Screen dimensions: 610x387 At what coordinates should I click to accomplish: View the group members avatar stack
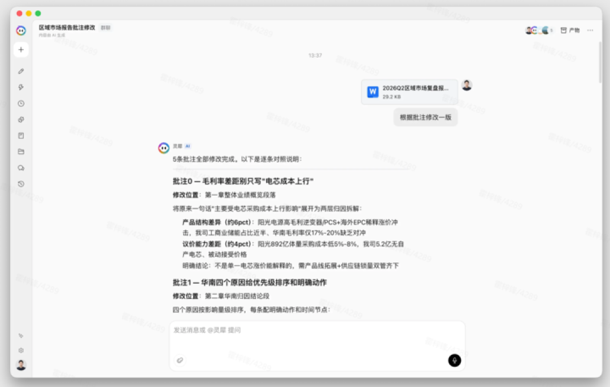click(539, 30)
